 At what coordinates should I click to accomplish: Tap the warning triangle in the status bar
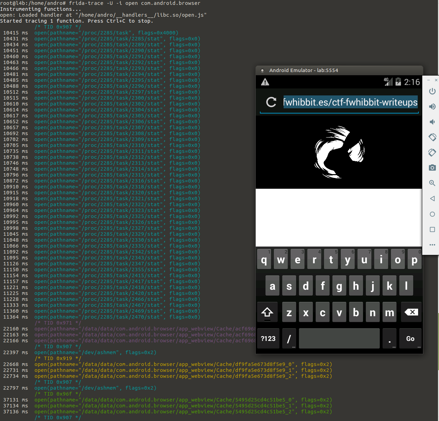coord(265,82)
